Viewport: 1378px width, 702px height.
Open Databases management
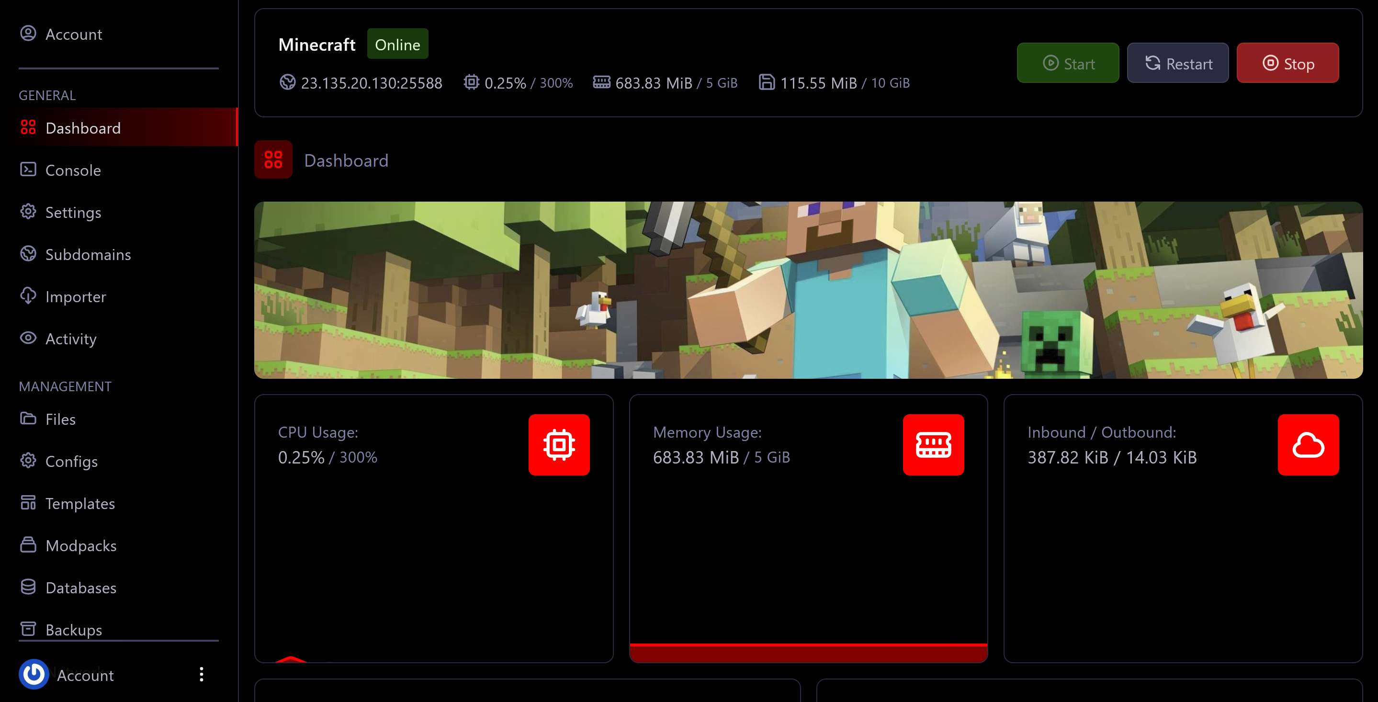point(81,588)
